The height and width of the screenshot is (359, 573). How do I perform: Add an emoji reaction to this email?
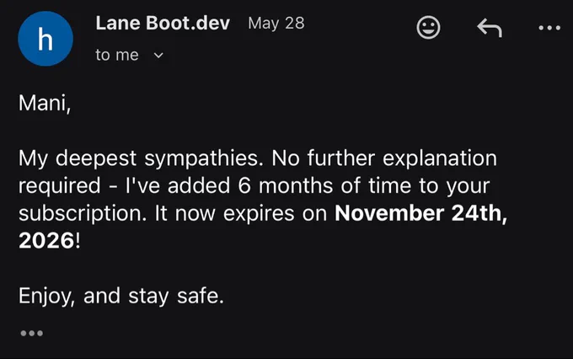[x=428, y=28]
